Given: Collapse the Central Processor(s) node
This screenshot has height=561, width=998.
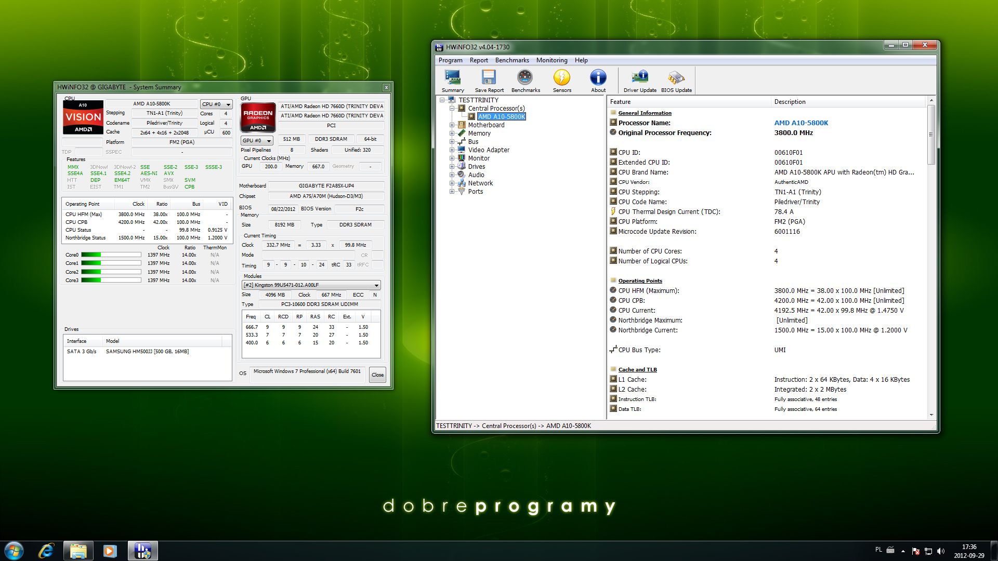Looking at the screenshot, I should click(x=452, y=109).
